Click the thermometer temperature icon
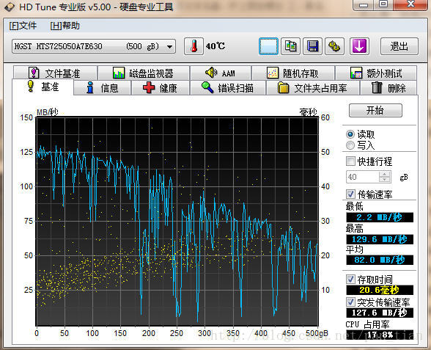431x350 pixels. pos(194,46)
